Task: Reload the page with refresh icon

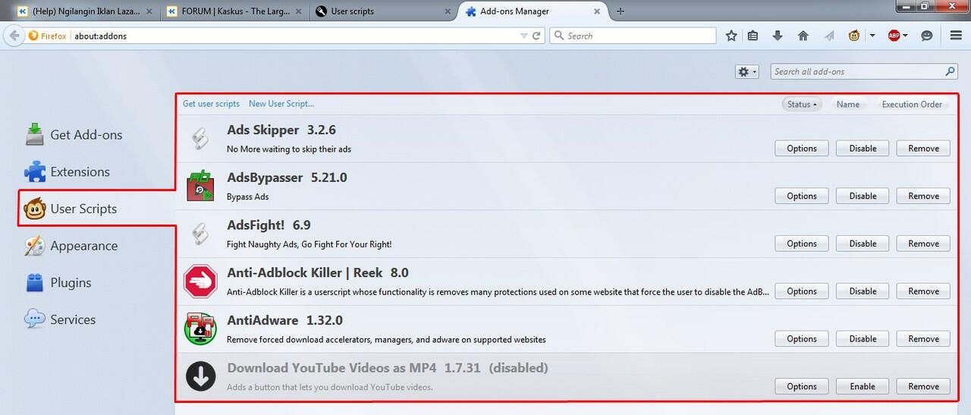Action: click(536, 36)
